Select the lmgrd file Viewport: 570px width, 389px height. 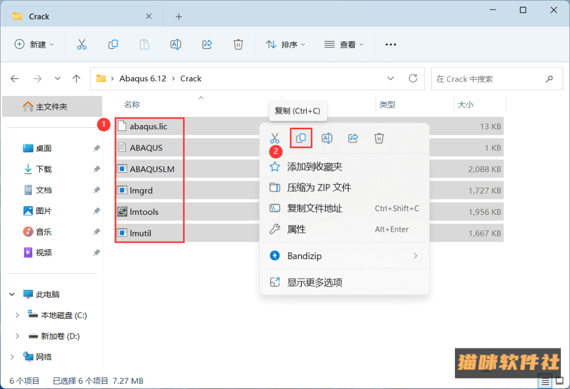point(141,191)
